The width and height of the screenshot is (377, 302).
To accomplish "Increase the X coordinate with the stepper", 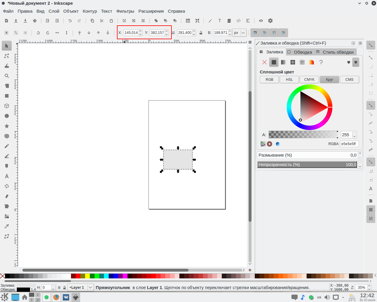I will (140, 31).
